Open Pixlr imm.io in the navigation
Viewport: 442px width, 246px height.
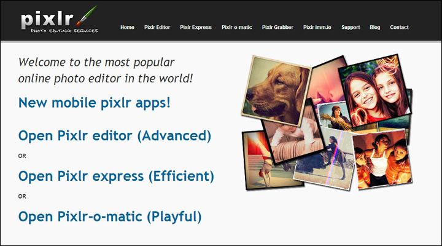coord(317,28)
